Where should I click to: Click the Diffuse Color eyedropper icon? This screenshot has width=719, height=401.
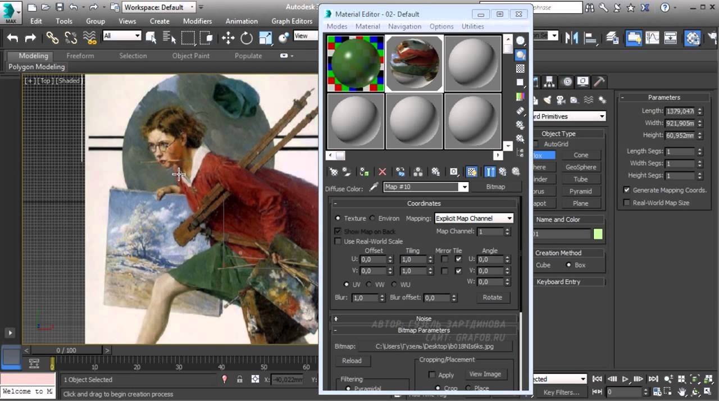coord(374,188)
